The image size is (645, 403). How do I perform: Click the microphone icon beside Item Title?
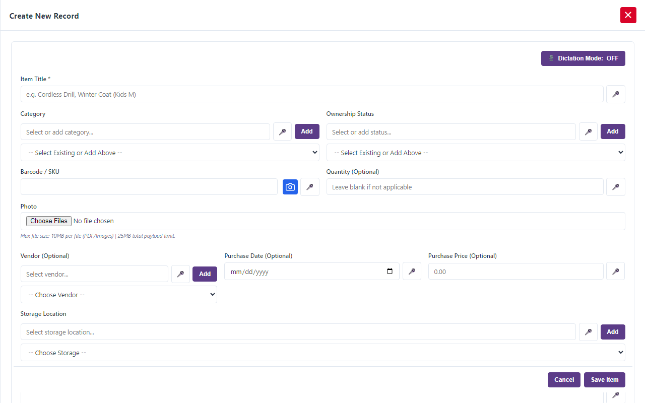tap(615, 94)
